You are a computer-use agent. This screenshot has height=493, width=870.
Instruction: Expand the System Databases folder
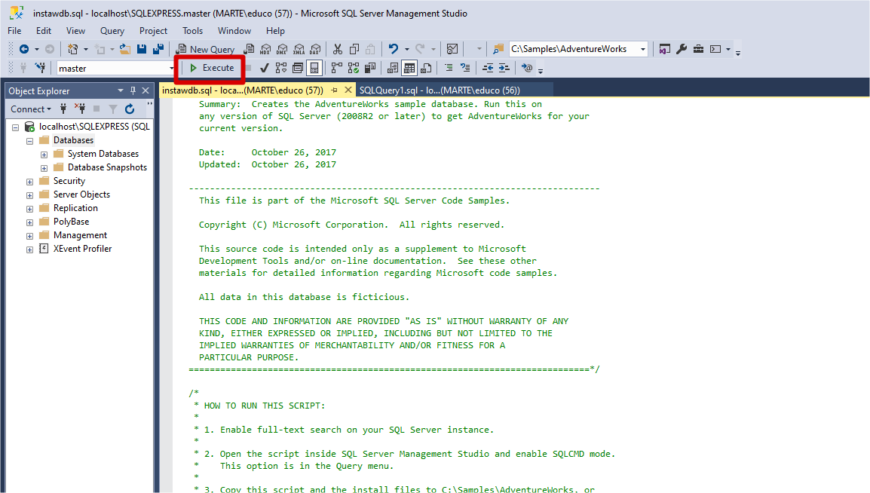coord(44,155)
